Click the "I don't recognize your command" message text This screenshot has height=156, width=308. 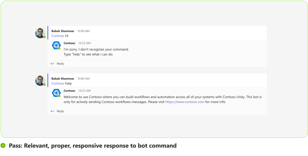tap(96, 49)
